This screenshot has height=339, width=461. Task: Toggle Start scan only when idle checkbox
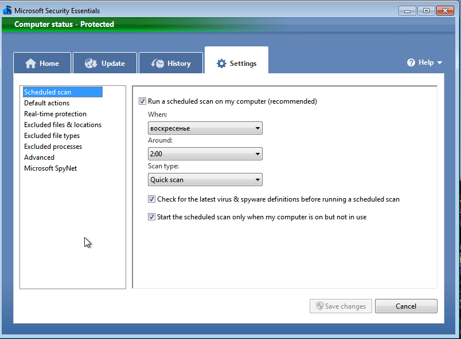point(151,217)
